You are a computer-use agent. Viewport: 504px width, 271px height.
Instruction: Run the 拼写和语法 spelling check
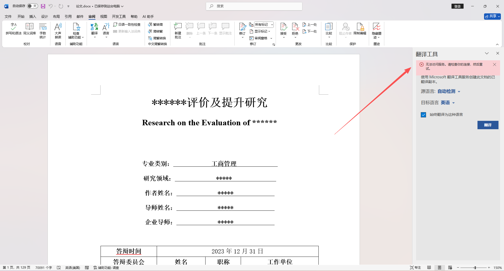(14, 29)
